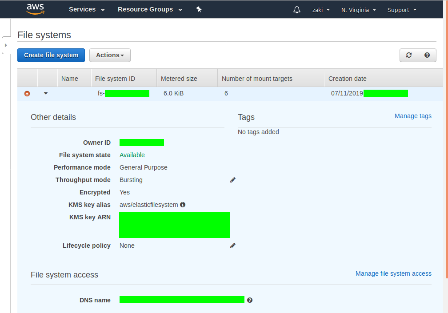Edit Throughput mode with pencil icon
The image size is (448, 313).
[x=233, y=180]
